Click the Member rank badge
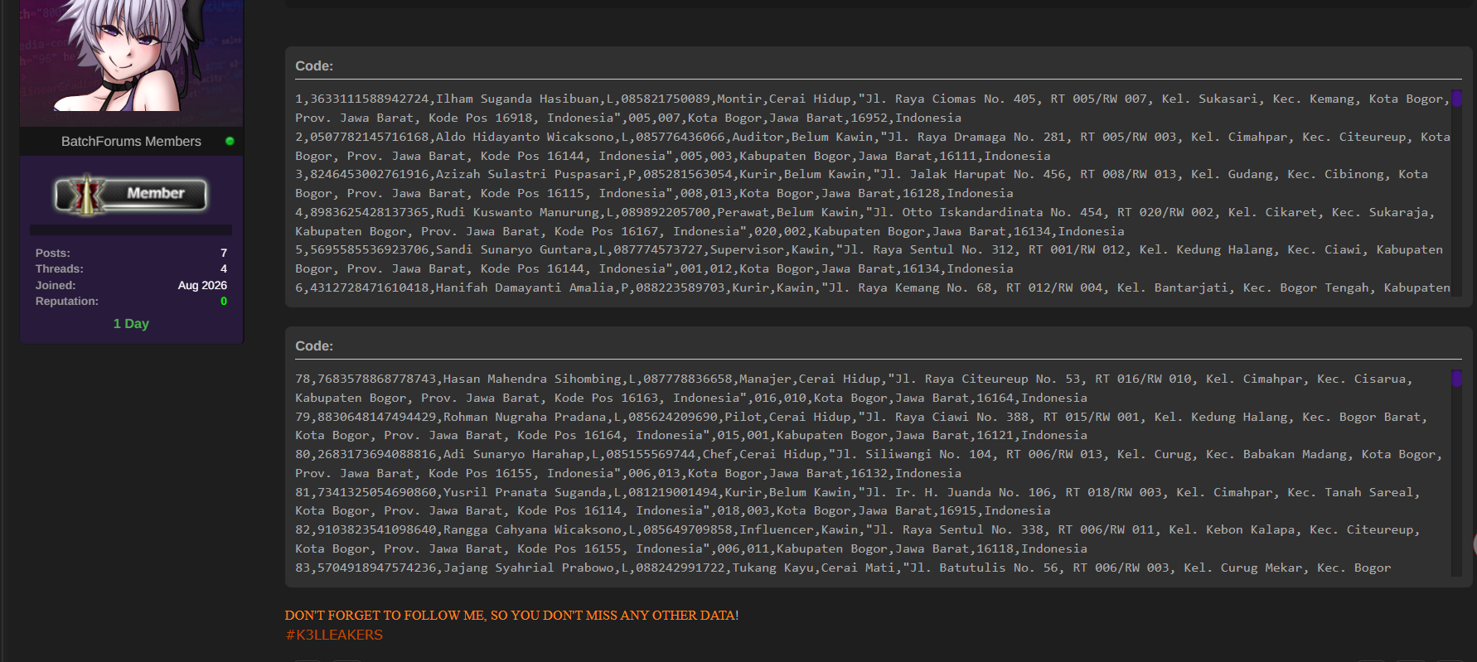The height and width of the screenshot is (662, 1477). coord(131,195)
